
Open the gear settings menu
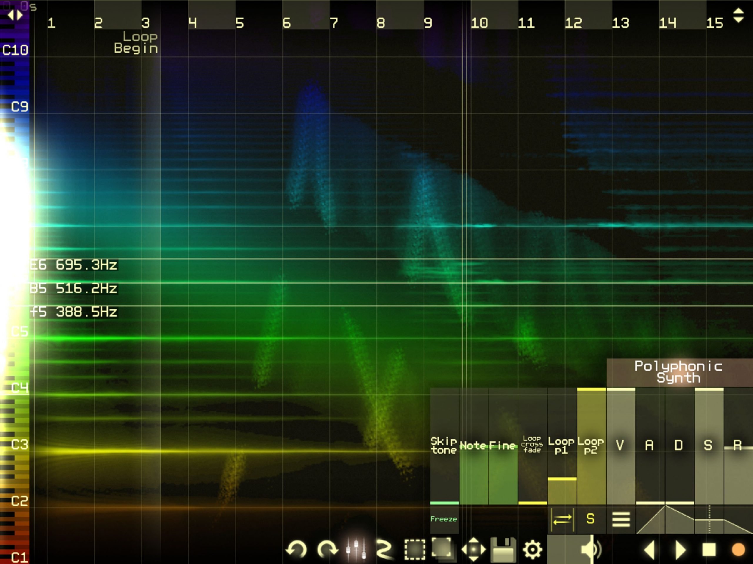(x=532, y=549)
